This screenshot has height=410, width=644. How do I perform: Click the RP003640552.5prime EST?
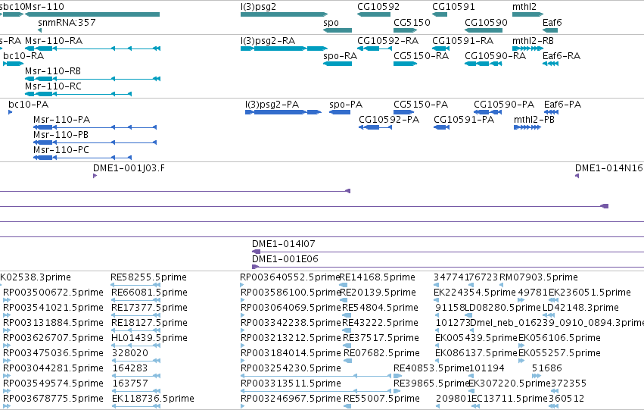[x=242, y=284]
